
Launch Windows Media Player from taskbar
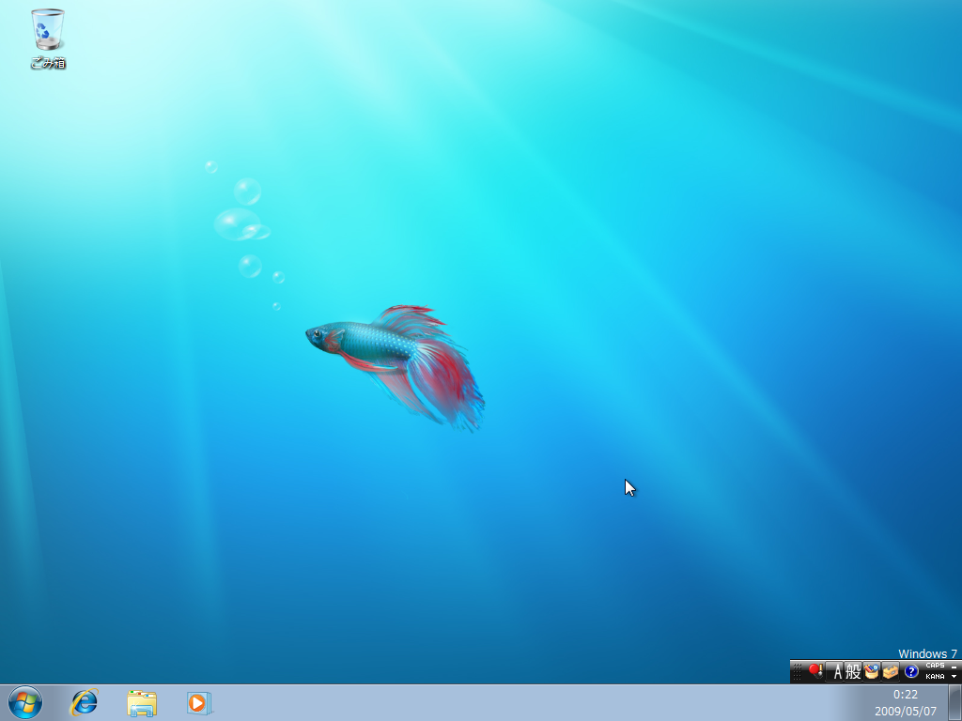(x=199, y=702)
